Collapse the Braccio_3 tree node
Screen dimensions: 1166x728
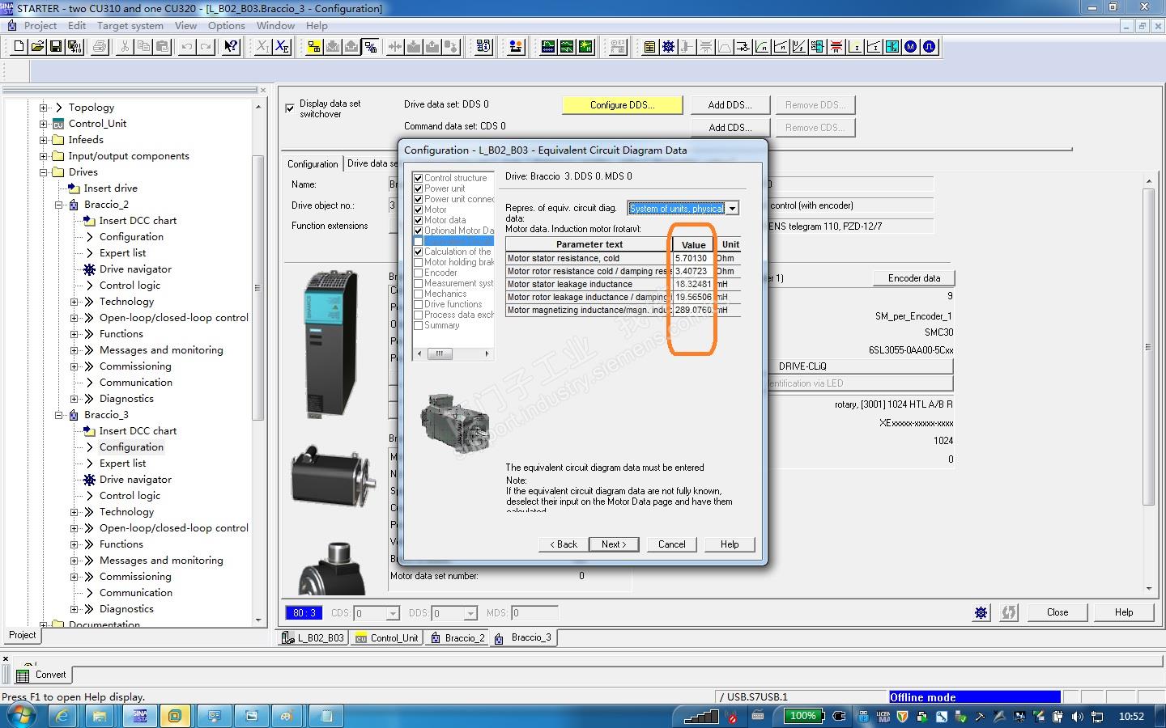(x=59, y=415)
